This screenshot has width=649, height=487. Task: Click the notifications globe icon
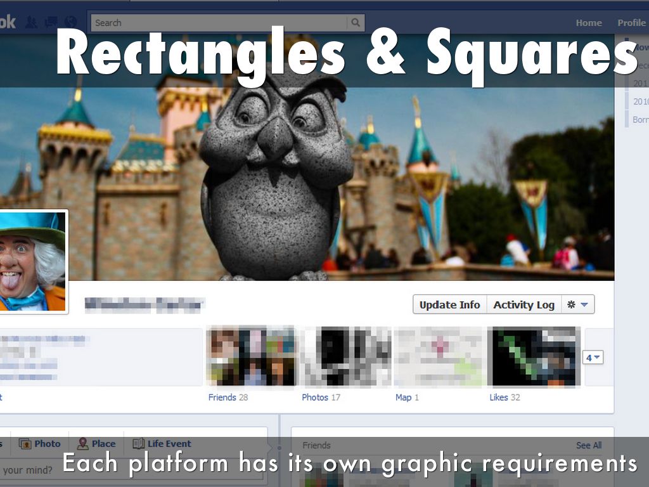tap(70, 23)
